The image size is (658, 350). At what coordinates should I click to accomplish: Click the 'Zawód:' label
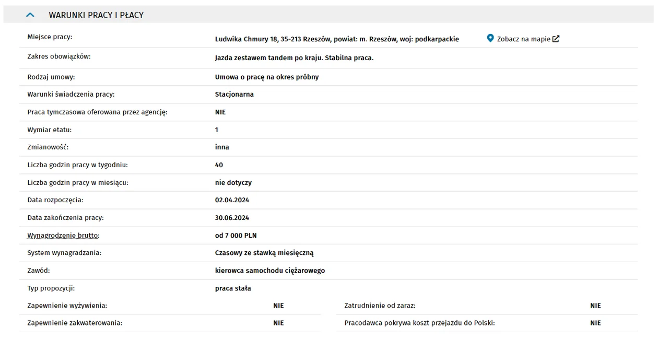point(39,271)
